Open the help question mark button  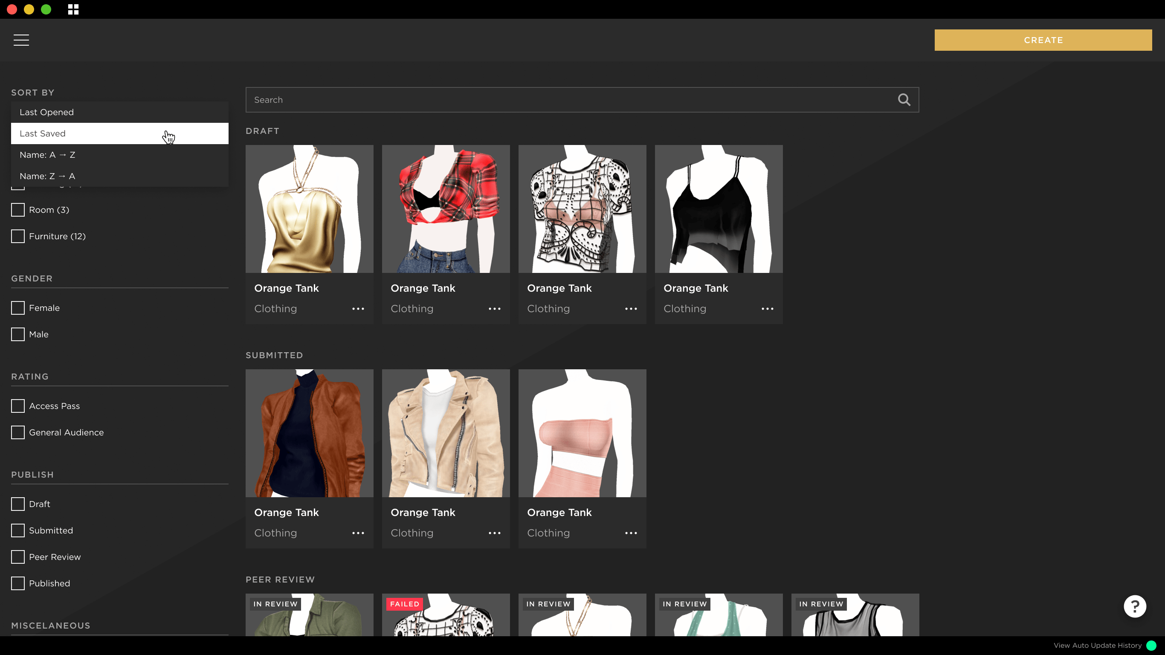coord(1134,606)
